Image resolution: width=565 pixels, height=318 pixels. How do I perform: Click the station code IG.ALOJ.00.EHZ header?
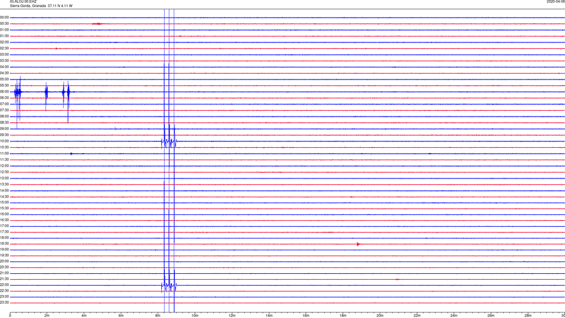click(x=23, y=2)
